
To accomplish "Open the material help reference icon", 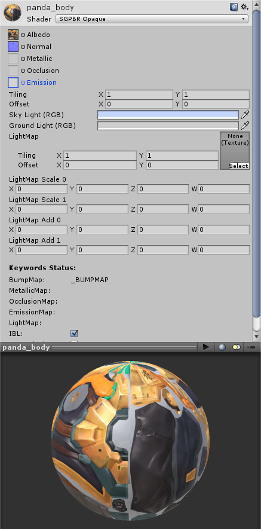I will (x=234, y=7).
